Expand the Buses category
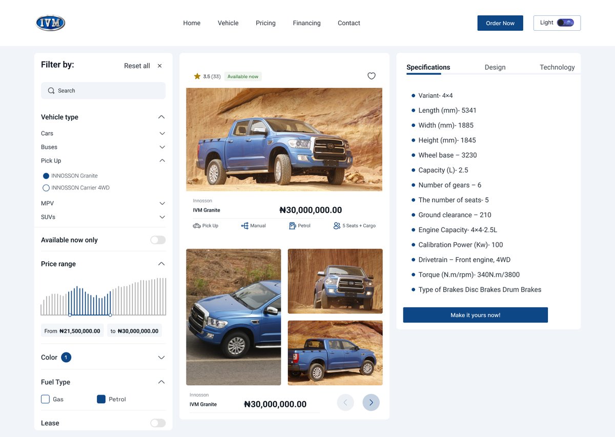Screen dimensions: 615x437 162,147
